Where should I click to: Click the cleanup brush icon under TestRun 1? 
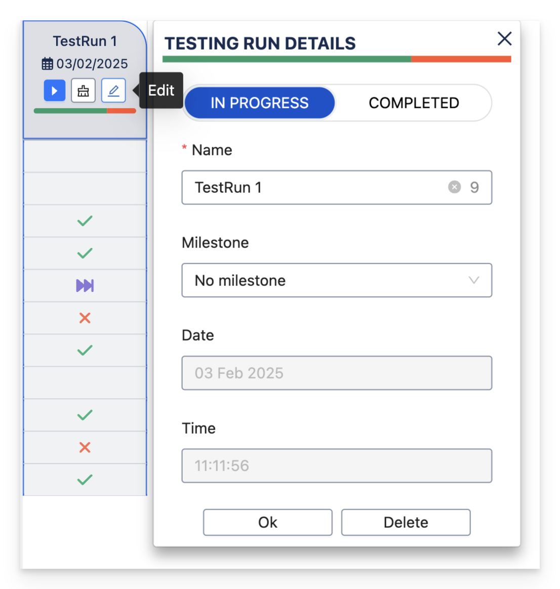(x=84, y=91)
